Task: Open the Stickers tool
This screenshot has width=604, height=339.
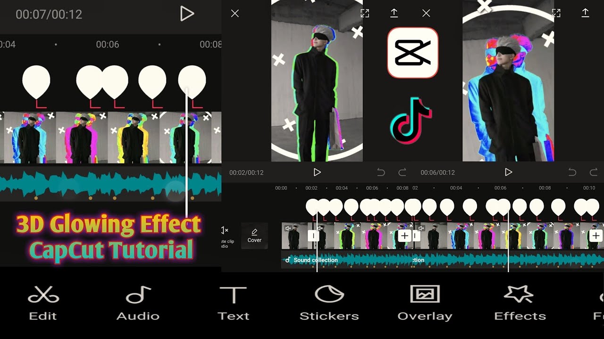Action: pyautogui.click(x=329, y=304)
